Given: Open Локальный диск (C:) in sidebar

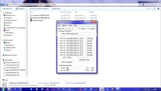Looking at the screenshot, I should click(x=13, y=63).
